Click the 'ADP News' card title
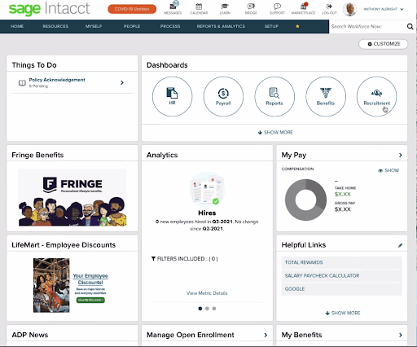The width and height of the screenshot is (417, 347). coord(30,335)
